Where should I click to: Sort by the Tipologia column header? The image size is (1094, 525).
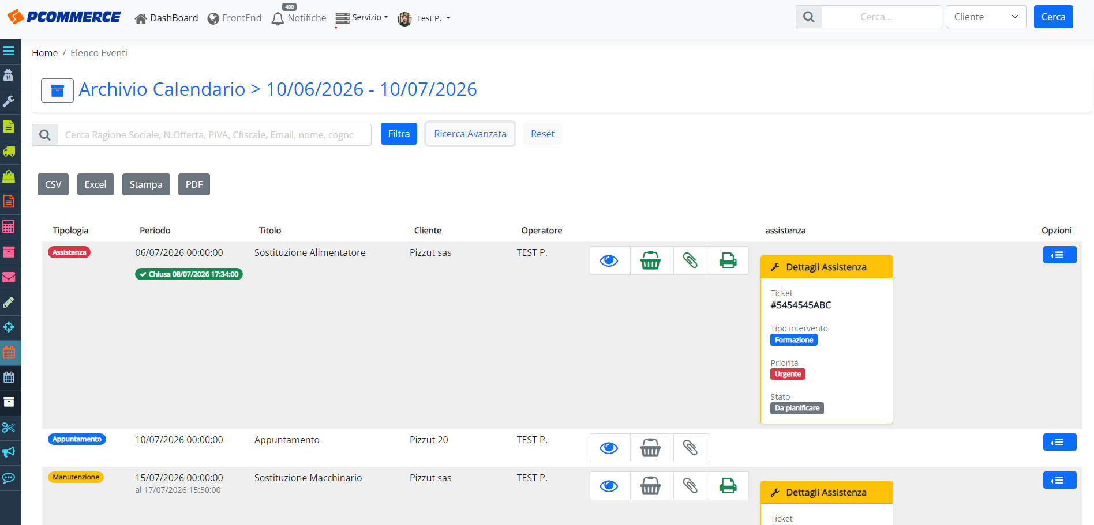(x=70, y=231)
